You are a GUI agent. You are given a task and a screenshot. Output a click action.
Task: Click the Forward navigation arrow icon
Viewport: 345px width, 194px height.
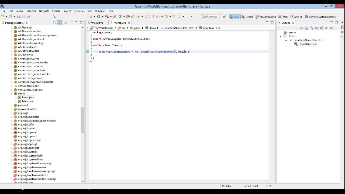188,16
